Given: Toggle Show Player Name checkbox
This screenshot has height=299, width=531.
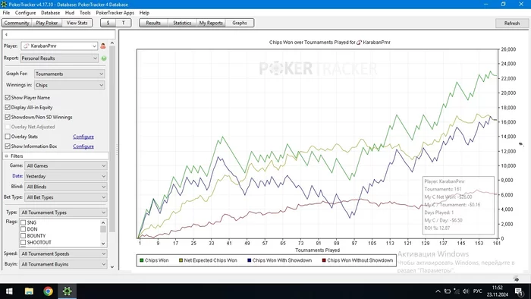Looking at the screenshot, I should point(8,98).
